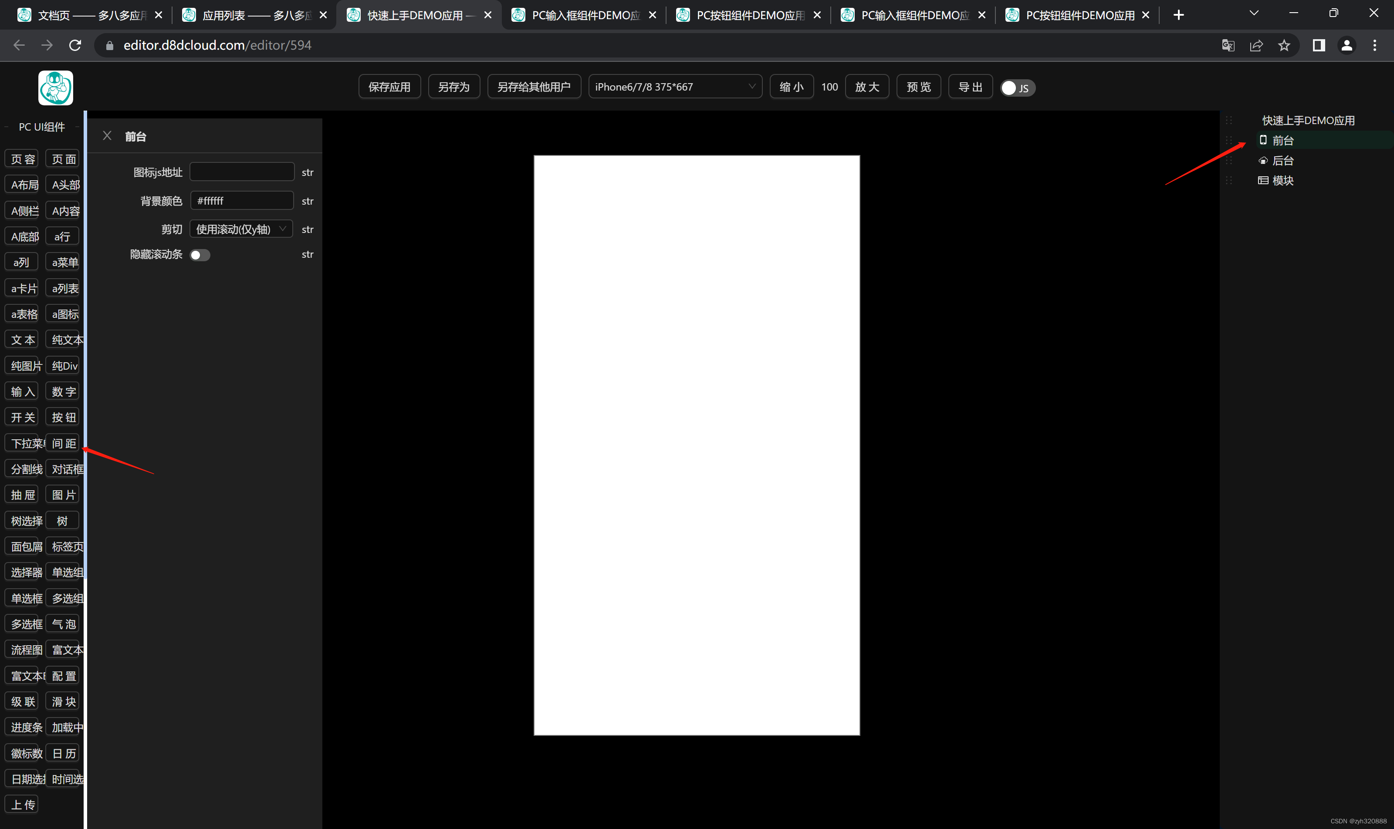Open the 剪切 使用滚动(仅y轴) dropdown
The width and height of the screenshot is (1394, 829).
pyautogui.click(x=241, y=229)
